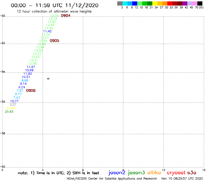Screen dimensions: 206x181
Task: Click the purple swatch between 39 and 42
Action: 185,4
